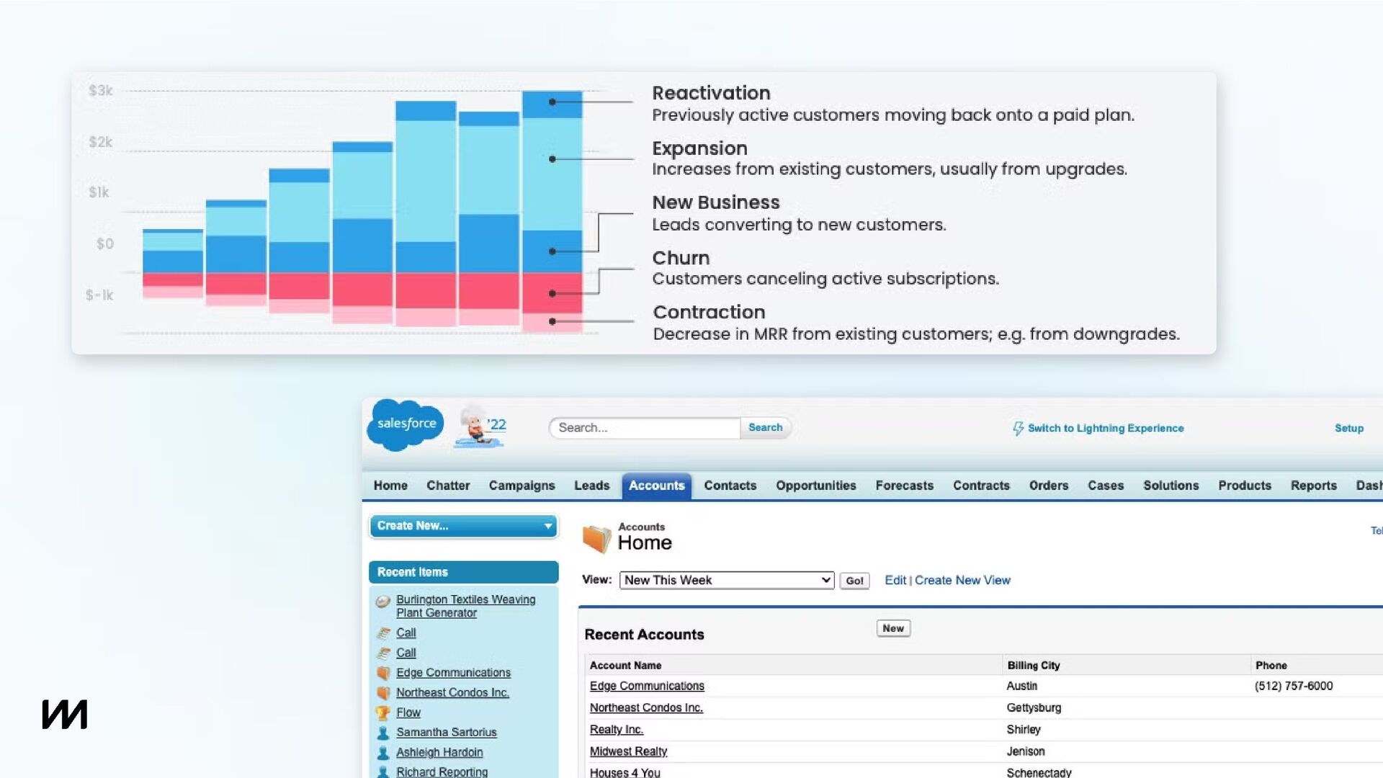
Task: Click the Go! button
Action: [x=854, y=581]
